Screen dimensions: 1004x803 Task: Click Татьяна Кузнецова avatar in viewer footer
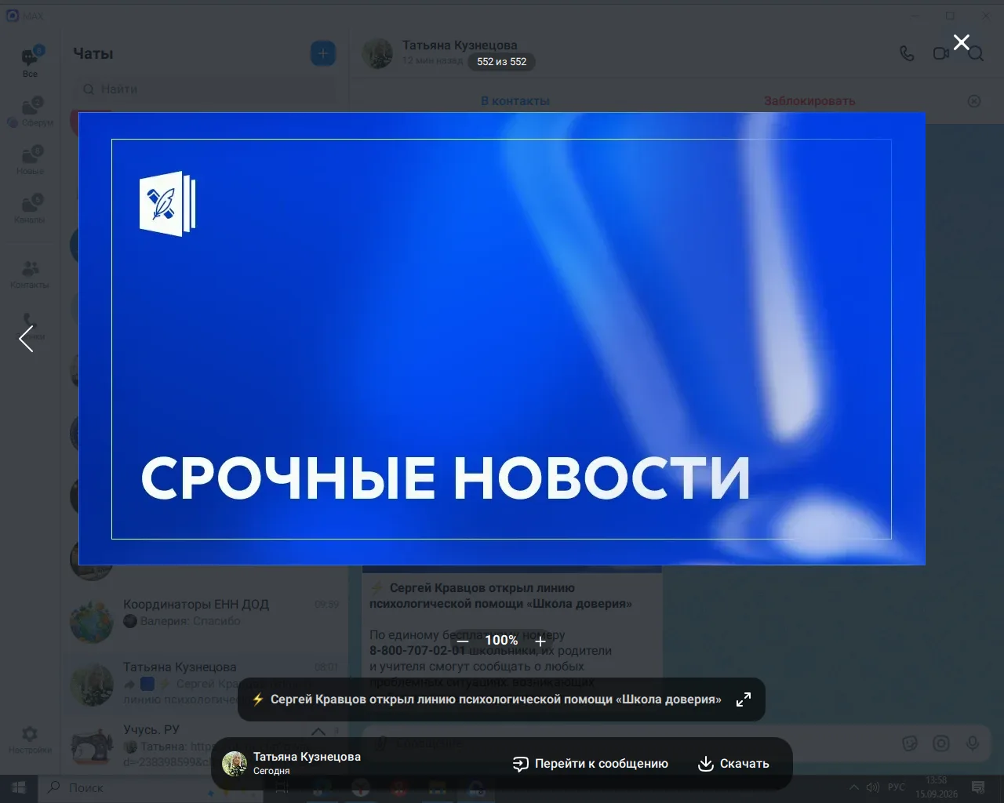pyautogui.click(x=235, y=763)
